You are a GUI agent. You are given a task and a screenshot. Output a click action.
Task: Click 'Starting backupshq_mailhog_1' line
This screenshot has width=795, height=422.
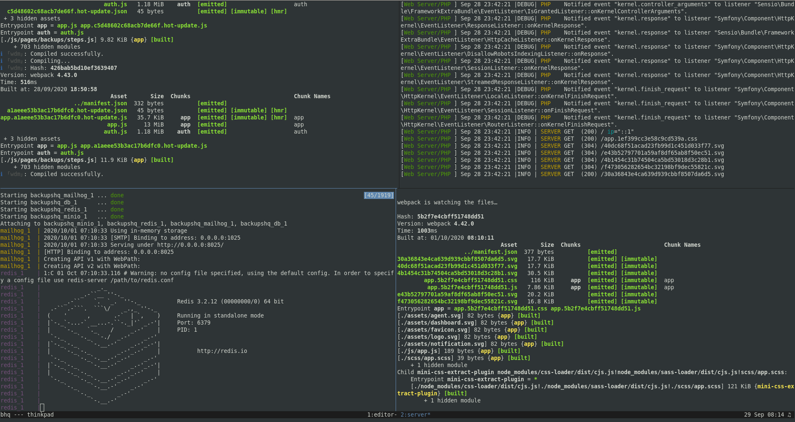click(62, 195)
